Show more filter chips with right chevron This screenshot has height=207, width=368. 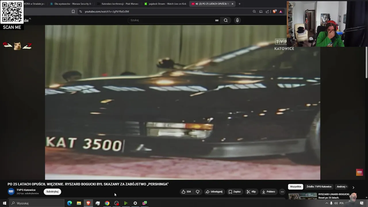[353, 187]
